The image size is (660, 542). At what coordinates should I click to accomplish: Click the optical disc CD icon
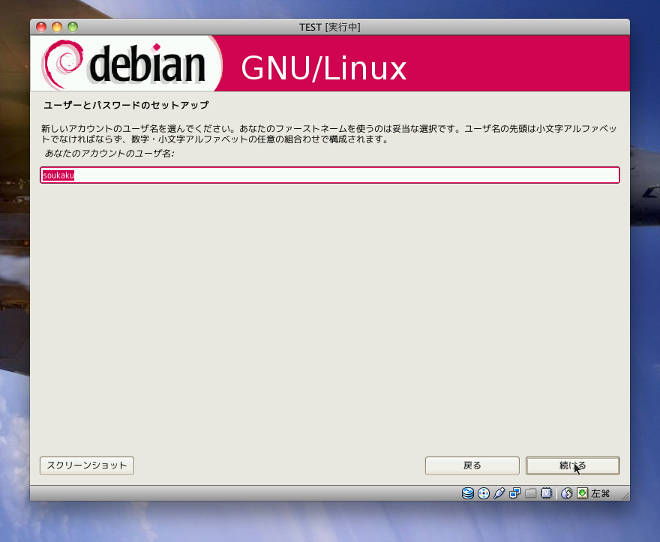[484, 493]
